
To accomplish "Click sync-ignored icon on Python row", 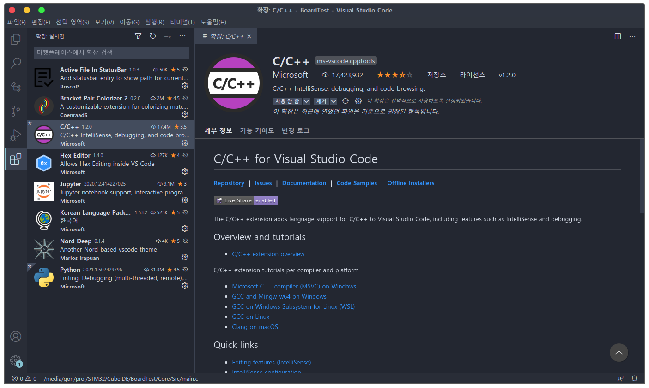I will pyautogui.click(x=185, y=270).
